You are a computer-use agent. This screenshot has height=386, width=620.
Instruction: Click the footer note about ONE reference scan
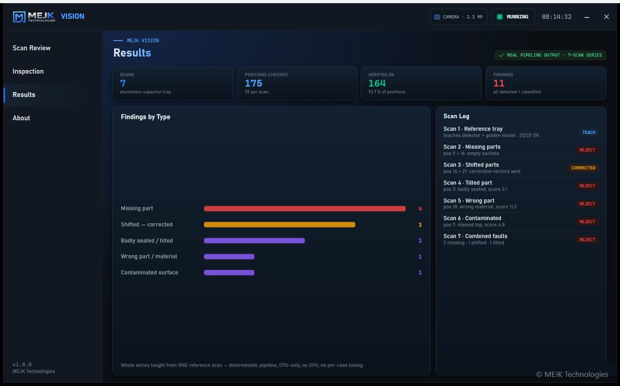[242, 365]
